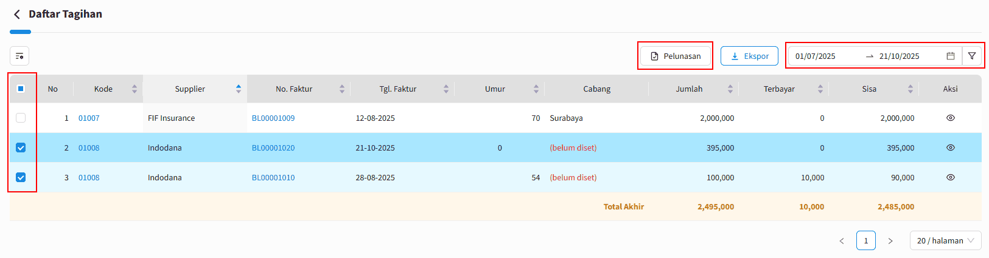Screen dimensions: 989x258
Task: Edit the start date 01/07/2025 field
Action: pos(816,56)
